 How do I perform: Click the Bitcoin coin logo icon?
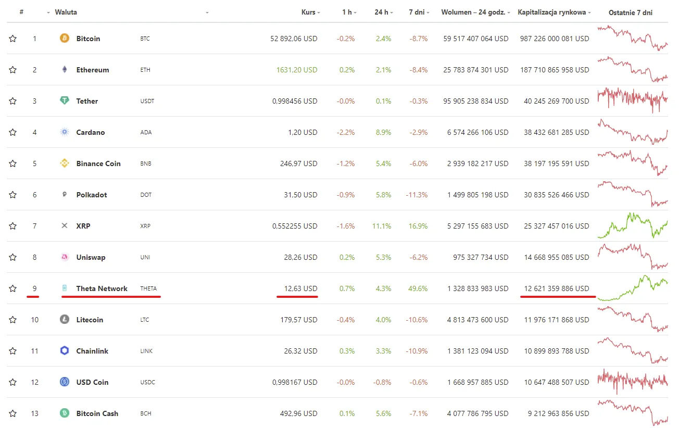click(x=65, y=38)
